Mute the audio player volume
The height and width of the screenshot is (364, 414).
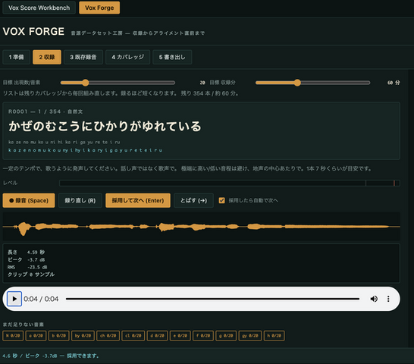point(374,299)
